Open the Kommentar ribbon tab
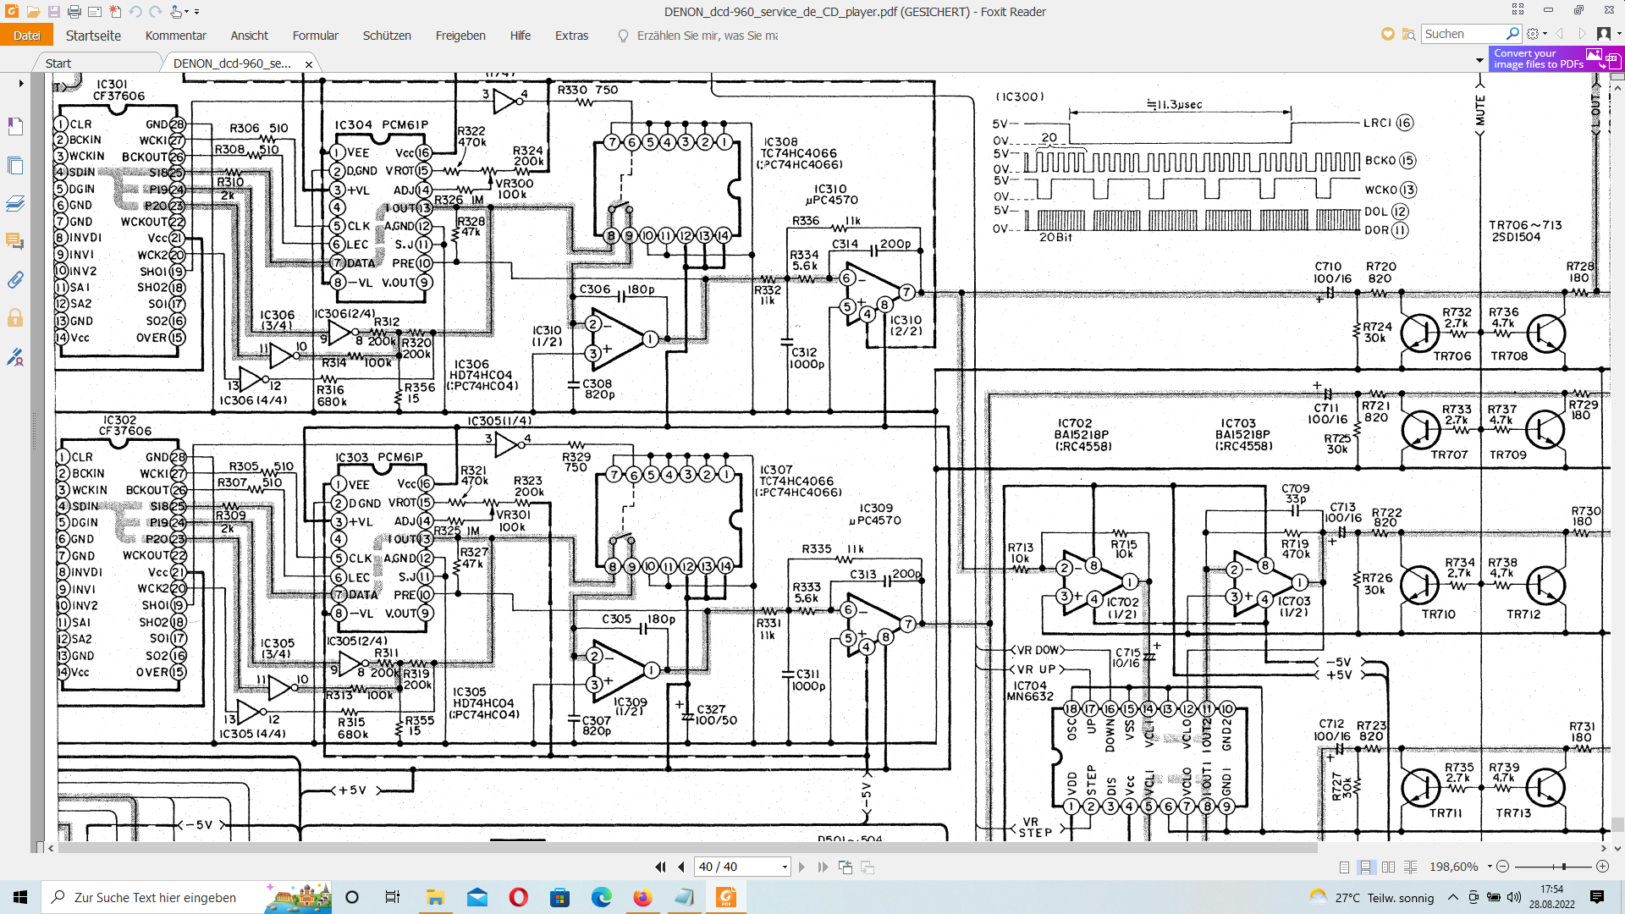This screenshot has height=914, width=1625. (x=175, y=36)
